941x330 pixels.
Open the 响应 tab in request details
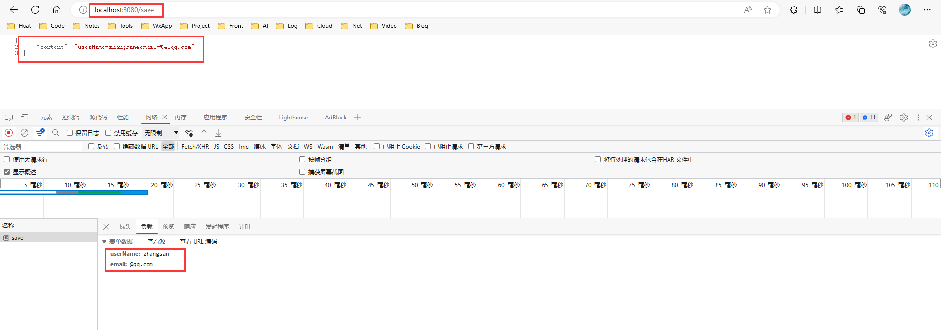pos(190,227)
